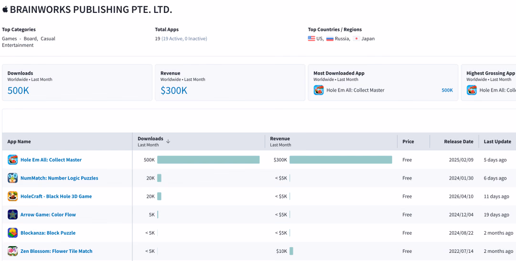Click the HoleCraft app icon
This screenshot has width=516, height=261.
(12, 196)
